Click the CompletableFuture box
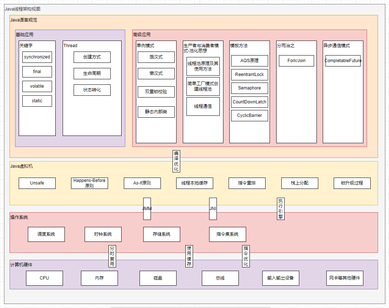The height and width of the screenshot is (308, 389). (x=343, y=61)
